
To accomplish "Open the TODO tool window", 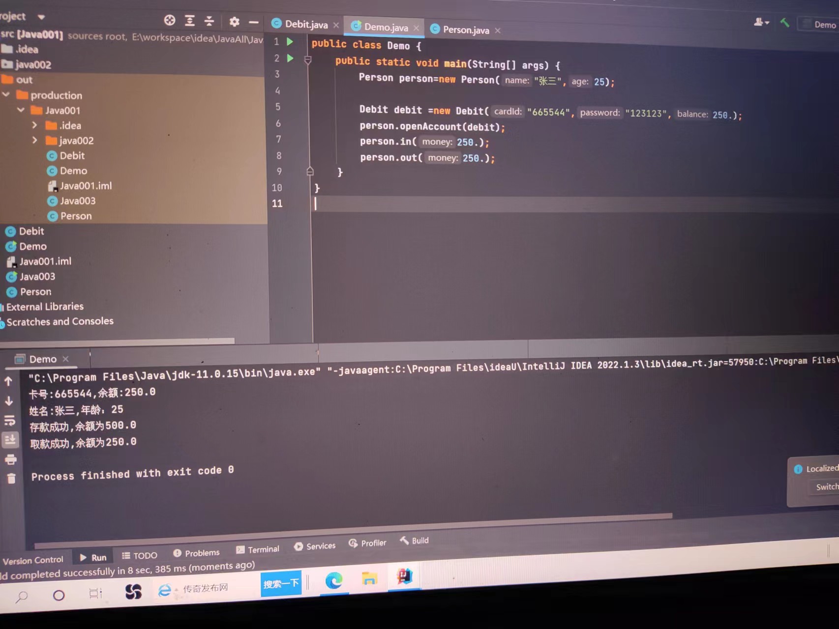I will (x=140, y=555).
